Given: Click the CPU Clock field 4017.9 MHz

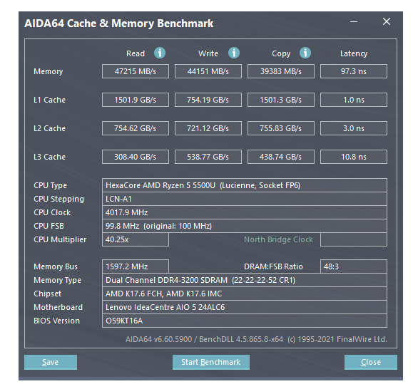Looking at the screenshot, I should [245, 212].
